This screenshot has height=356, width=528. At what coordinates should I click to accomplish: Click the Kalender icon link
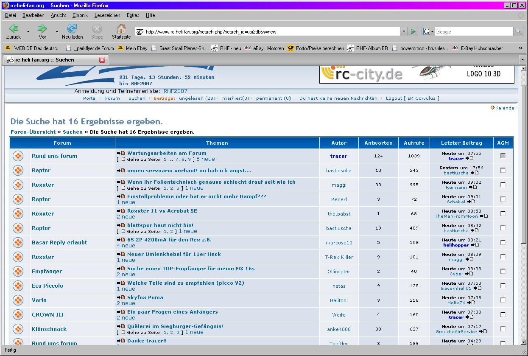[492, 108]
